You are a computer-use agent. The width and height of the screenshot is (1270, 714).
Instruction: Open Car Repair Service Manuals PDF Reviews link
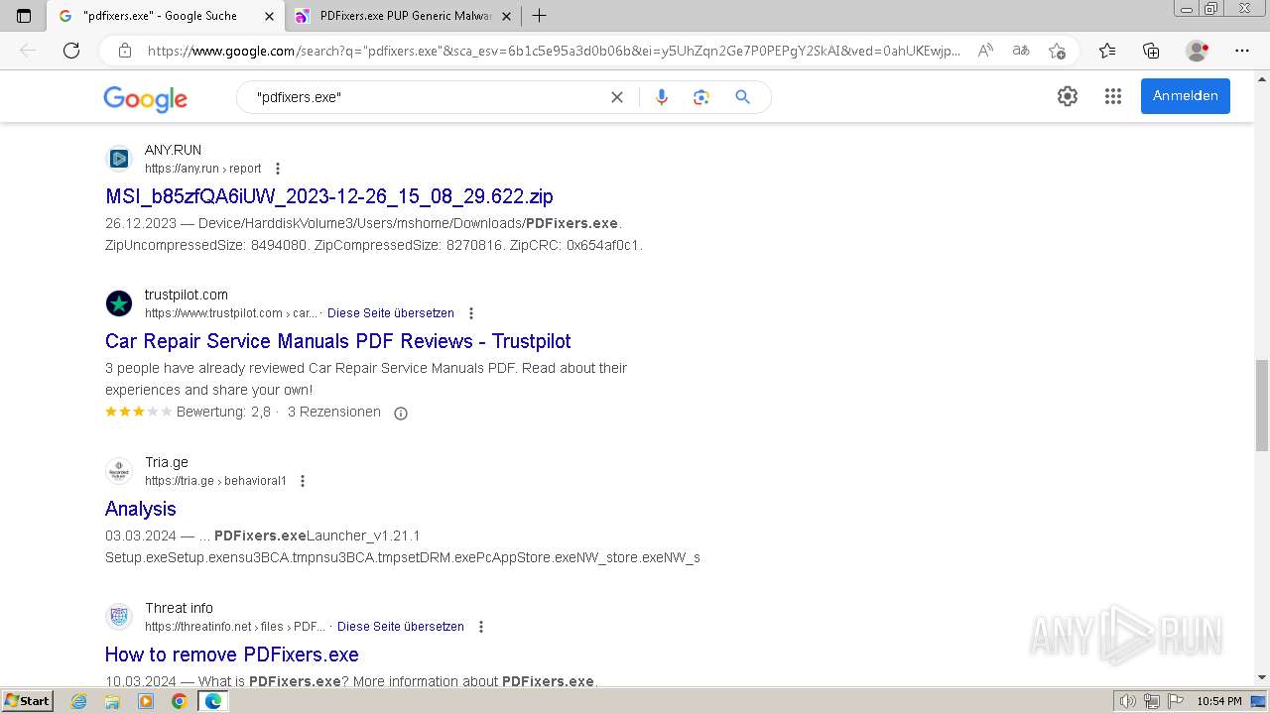pos(338,341)
